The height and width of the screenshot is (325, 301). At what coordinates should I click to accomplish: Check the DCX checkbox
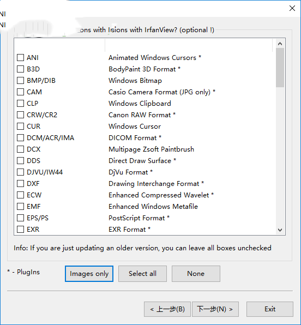pos(20,149)
